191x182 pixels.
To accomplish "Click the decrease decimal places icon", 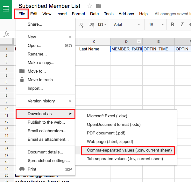I will point(81,25).
